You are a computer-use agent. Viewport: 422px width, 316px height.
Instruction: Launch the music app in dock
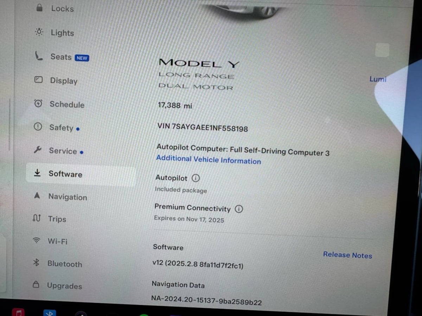click(18, 312)
